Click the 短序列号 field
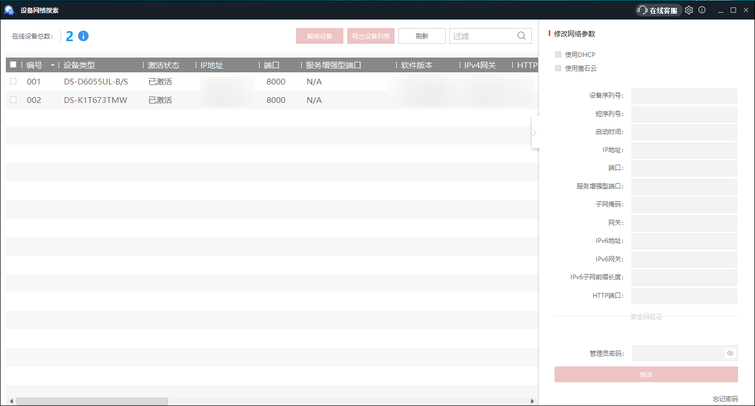The image size is (755, 406). coord(684,114)
